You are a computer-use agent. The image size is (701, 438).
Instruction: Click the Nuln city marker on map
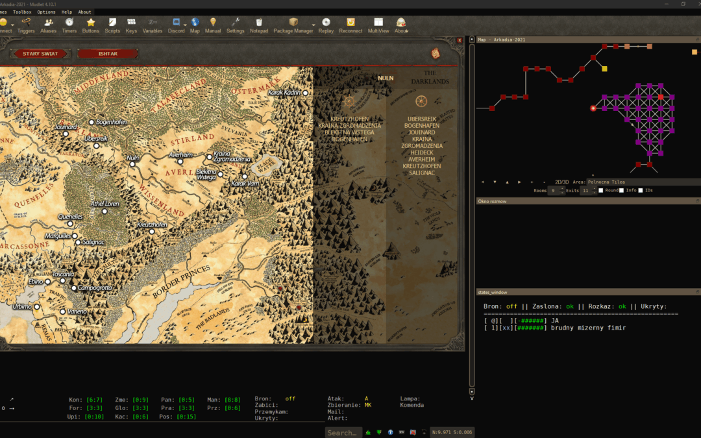click(x=132, y=164)
